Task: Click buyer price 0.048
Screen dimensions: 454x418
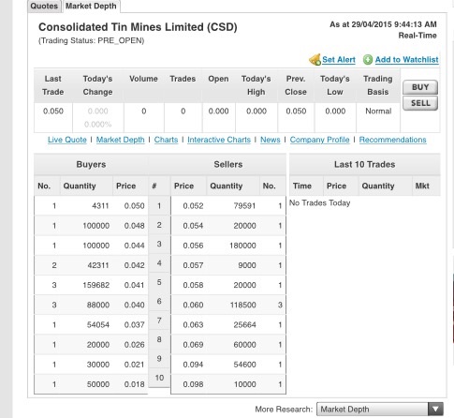Action: pyautogui.click(x=134, y=226)
